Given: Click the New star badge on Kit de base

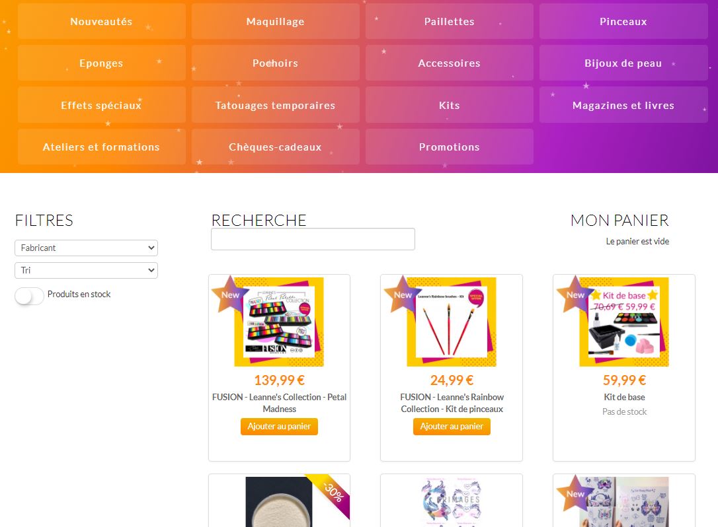Looking at the screenshot, I should point(574,294).
